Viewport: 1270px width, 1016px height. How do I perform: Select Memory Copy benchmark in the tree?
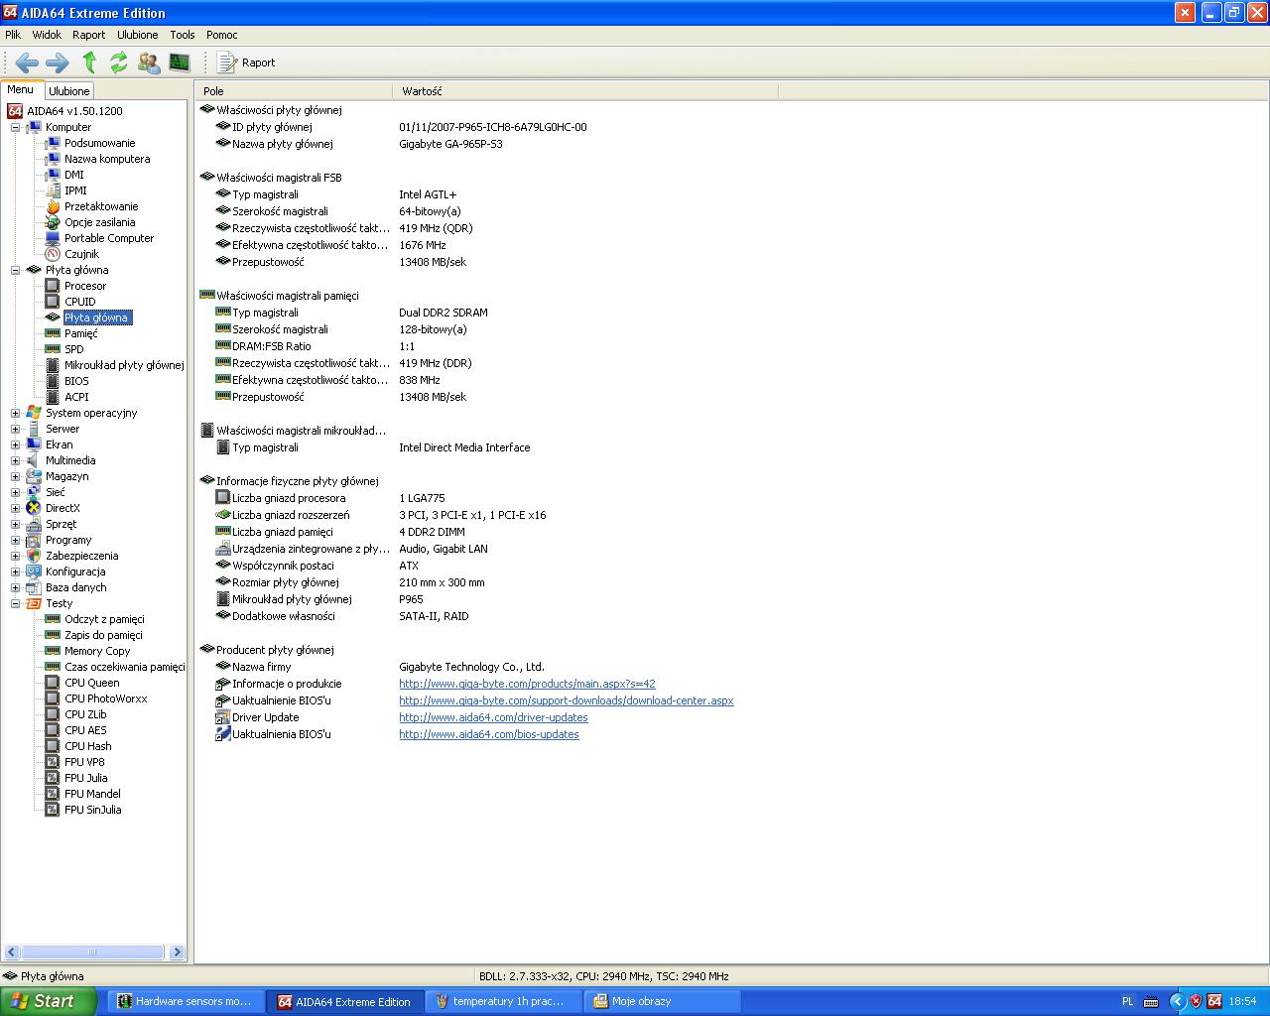[97, 651]
